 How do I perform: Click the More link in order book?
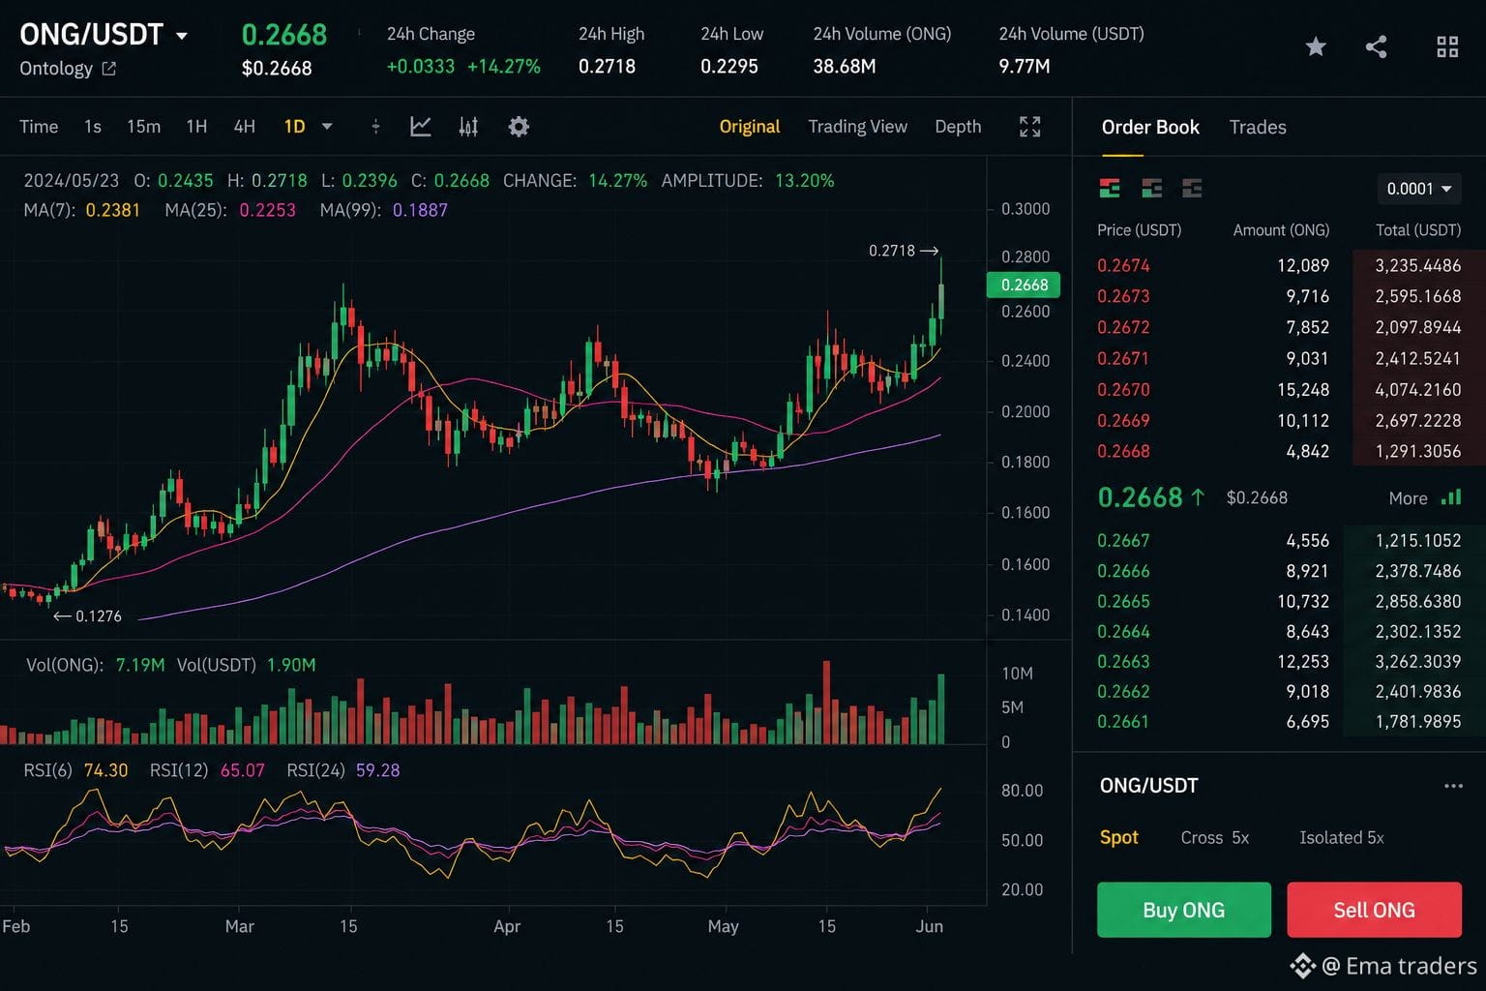(x=1408, y=498)
